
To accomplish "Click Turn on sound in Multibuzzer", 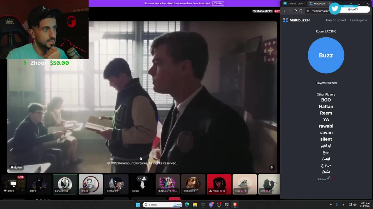I will click(x=335, y=20).
